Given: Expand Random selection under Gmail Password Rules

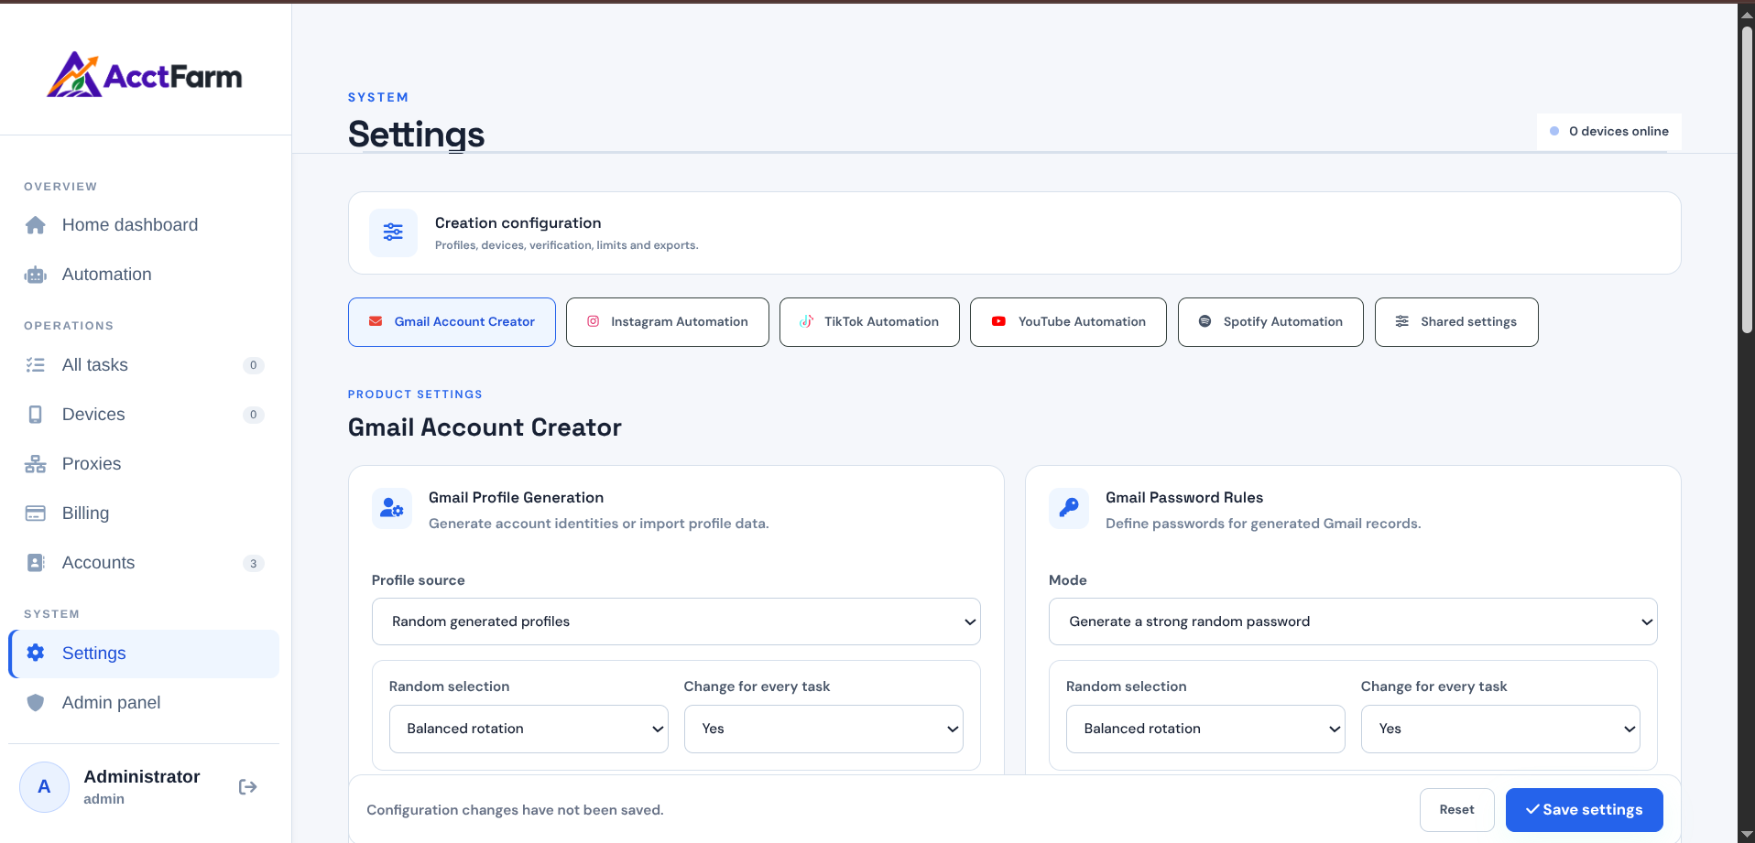Looking at the screenshot, I should (x=1205, y=729).
